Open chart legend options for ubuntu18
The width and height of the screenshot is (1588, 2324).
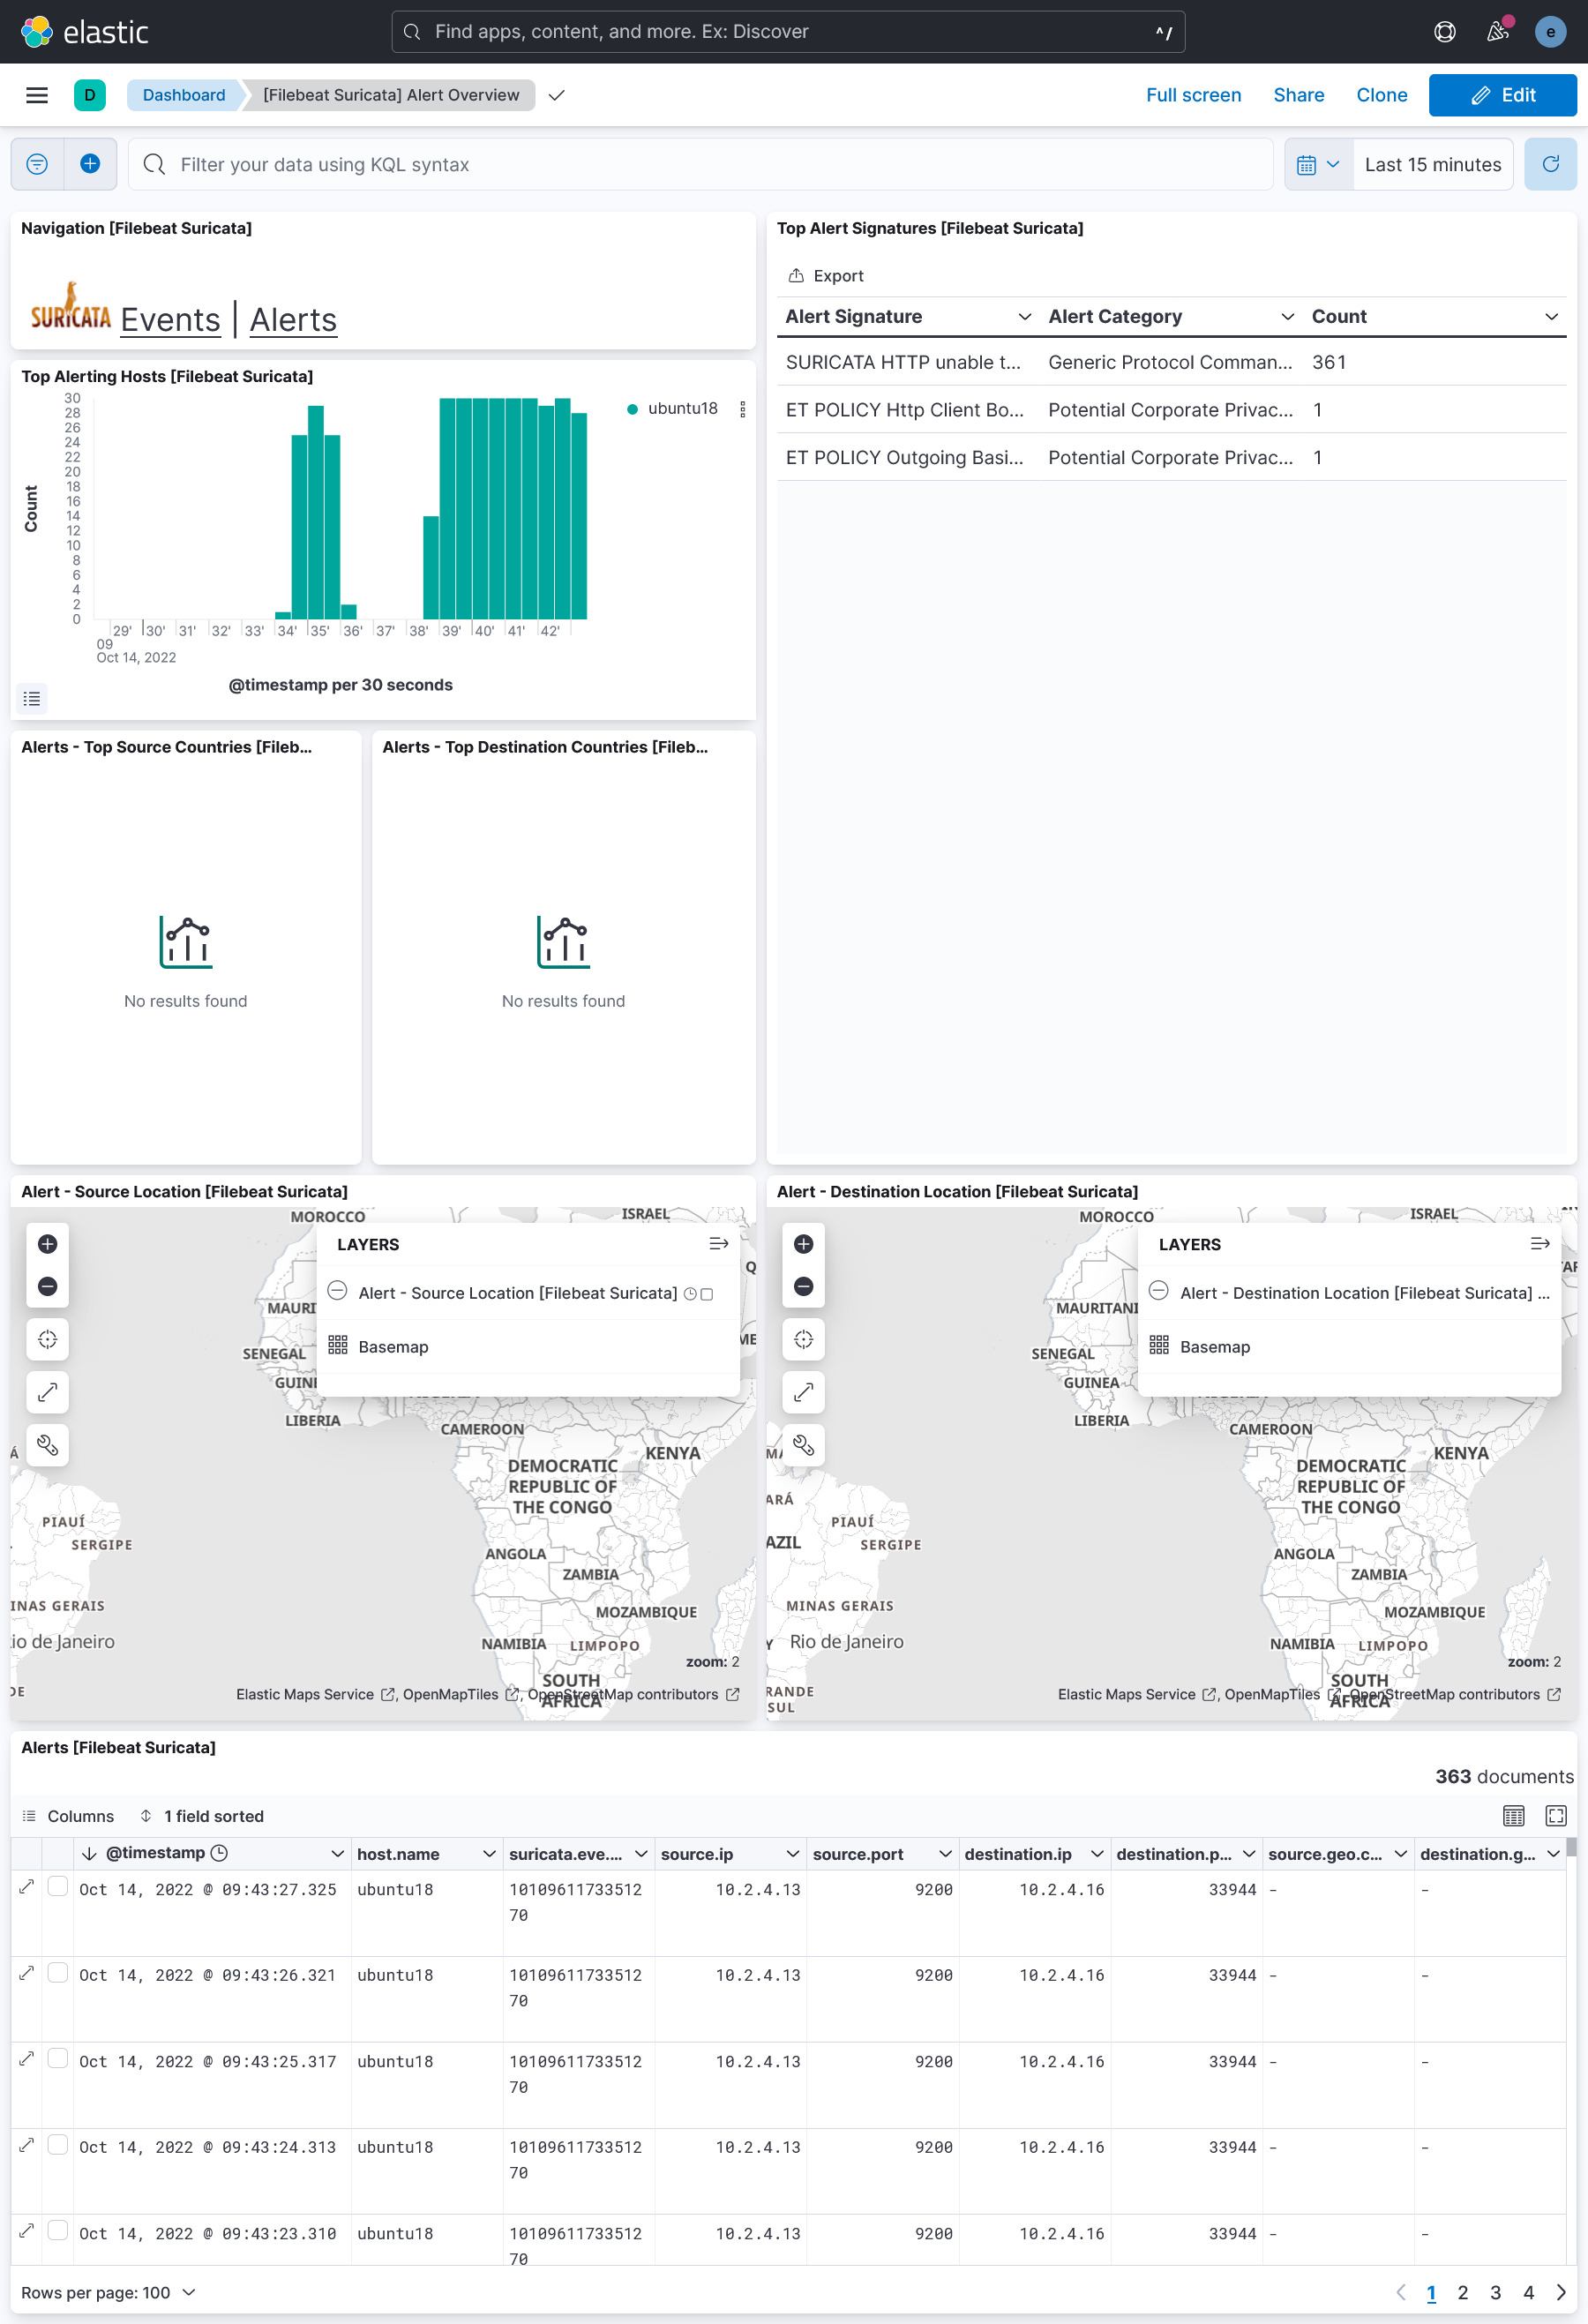pyautogui.click(x=742, y=409)
